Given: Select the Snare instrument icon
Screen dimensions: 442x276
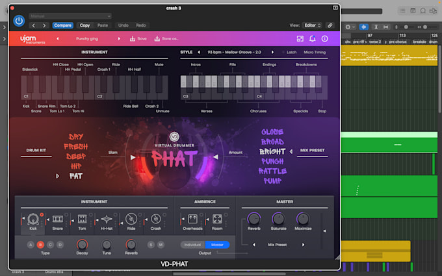Looking at the screenshot, I should coord(57,219).
